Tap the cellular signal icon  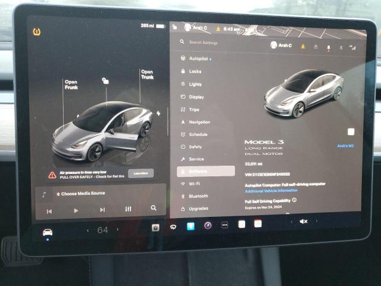click(352, 48)
